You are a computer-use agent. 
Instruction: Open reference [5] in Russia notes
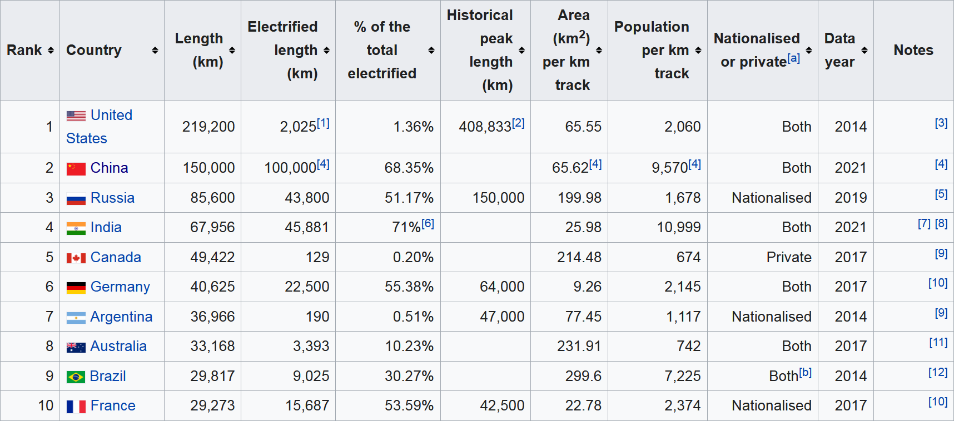[941, 194]
